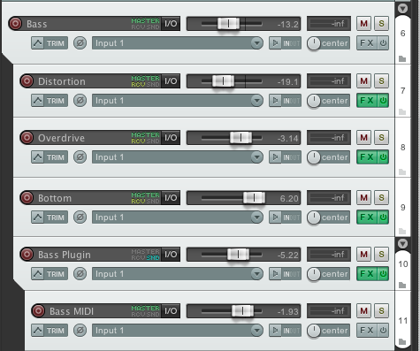The height and width of the screenshot is (351, 420).
Task: Invert phase on the Distortion track
Action: [x=80, y=101]
